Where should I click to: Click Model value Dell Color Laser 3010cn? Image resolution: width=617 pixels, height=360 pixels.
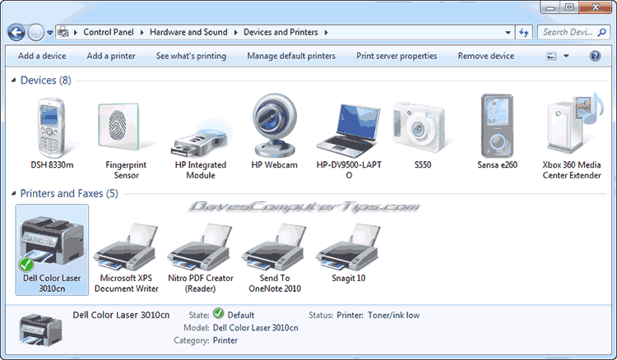[255, 328]
